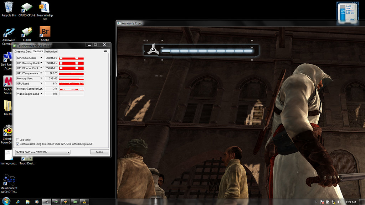This screenshot has width=365, height=205.
Task: Open the CyberLink PowerDVD desktop shortcut
Action: click(x=7, y=134)
